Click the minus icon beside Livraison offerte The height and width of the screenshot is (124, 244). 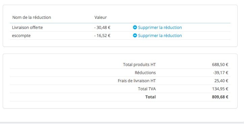tap(135, 27)
